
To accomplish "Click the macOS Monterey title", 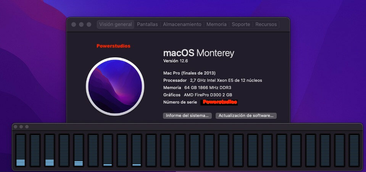I will [x=198, y=53].
